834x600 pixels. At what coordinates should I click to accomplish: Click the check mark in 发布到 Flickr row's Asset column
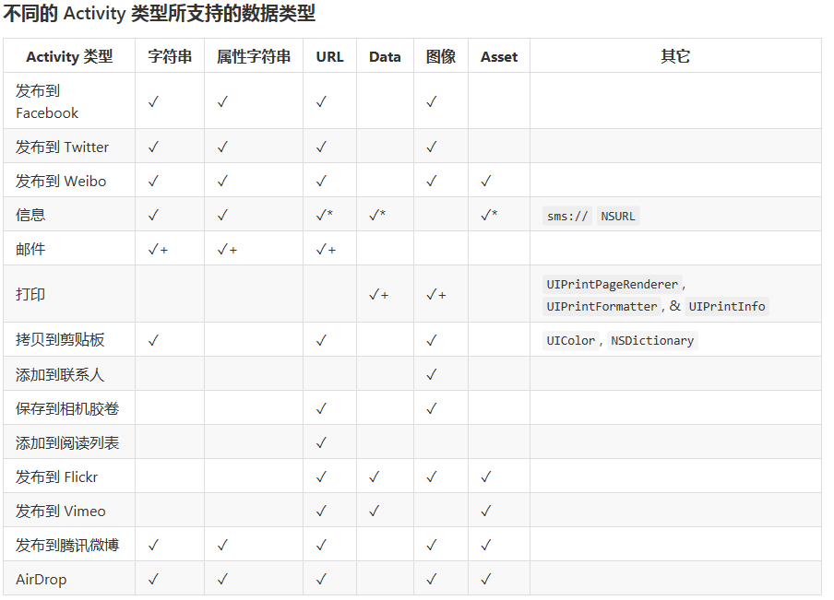point(485,476)
